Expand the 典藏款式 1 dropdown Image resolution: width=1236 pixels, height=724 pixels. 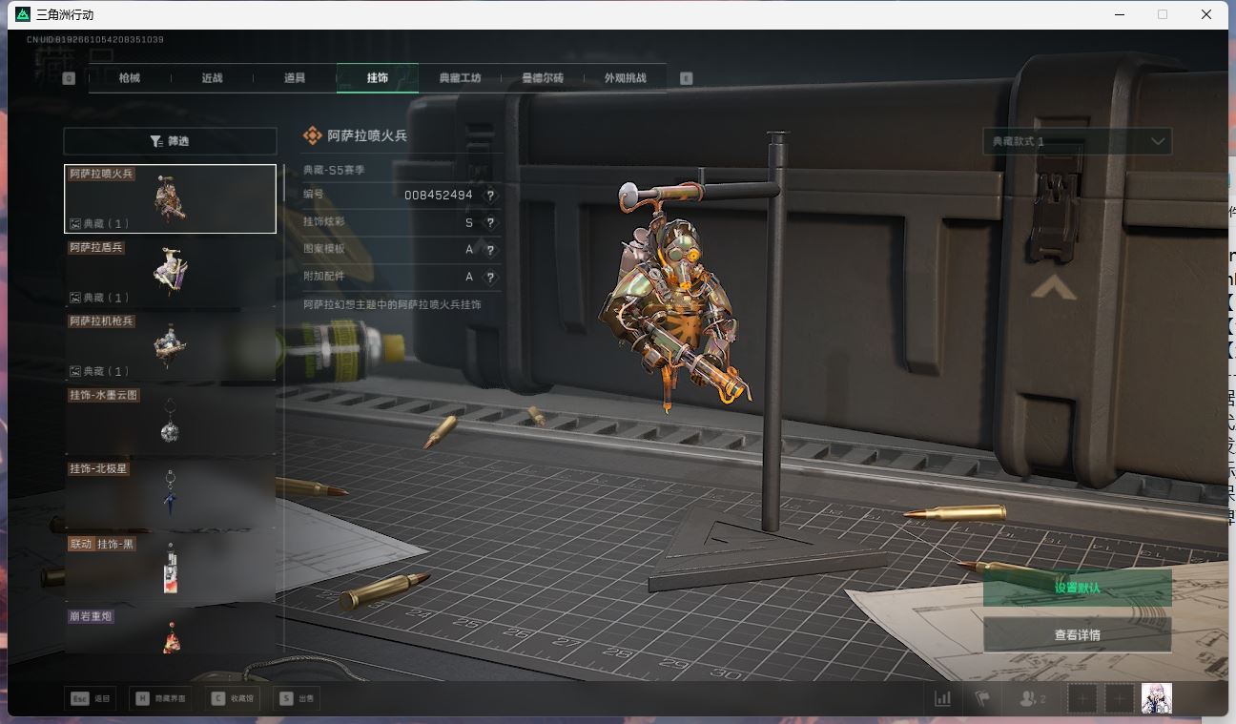1077,141
